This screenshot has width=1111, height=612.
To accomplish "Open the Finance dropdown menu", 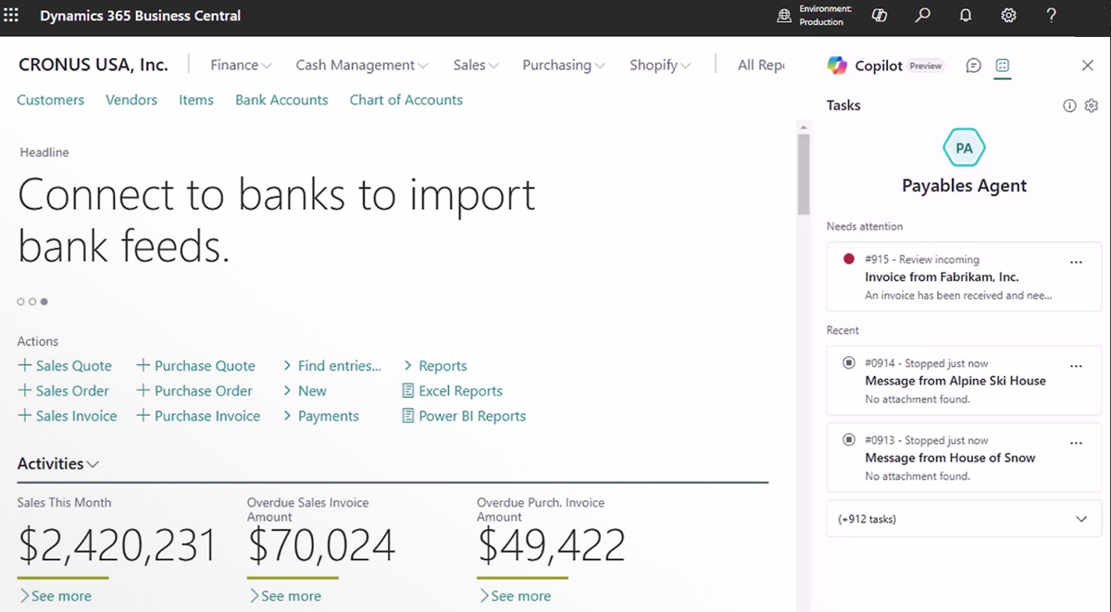I will coord(240,65).
